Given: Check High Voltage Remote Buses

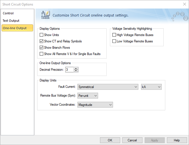Looking at the screenshot, I should pos(114,35).
